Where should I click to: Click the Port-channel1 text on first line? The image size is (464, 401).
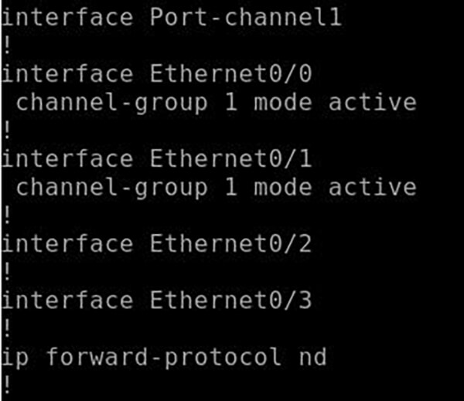tap(245, 17)
